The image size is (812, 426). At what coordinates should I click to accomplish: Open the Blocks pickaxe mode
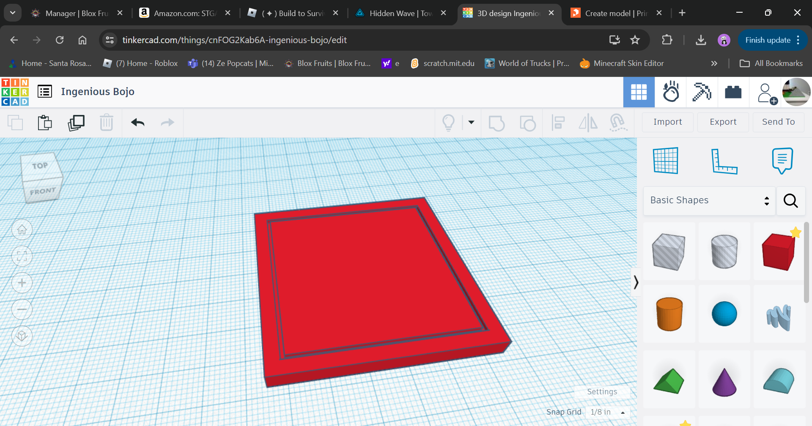(702, 92)
